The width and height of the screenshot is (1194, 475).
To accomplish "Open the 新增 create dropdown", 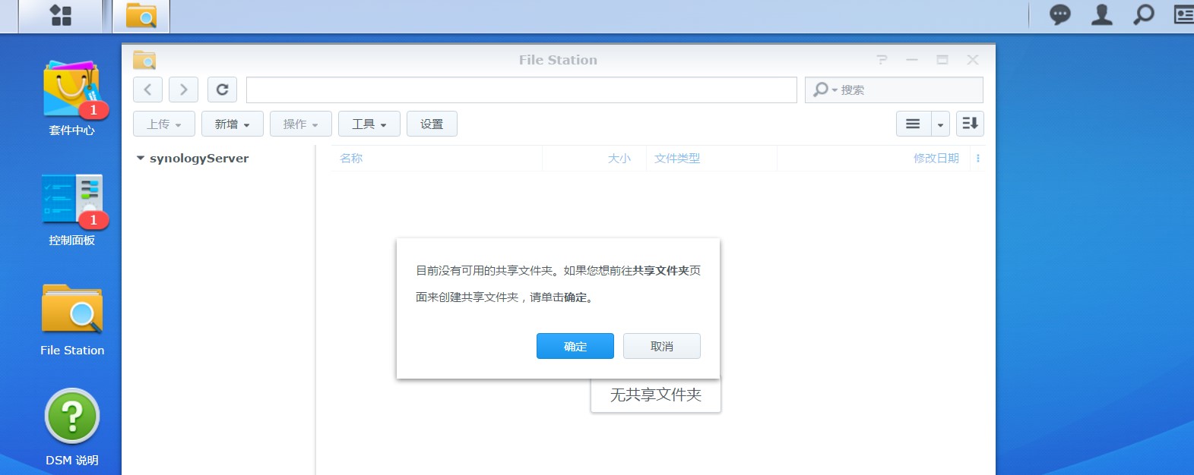I will 233,124.
